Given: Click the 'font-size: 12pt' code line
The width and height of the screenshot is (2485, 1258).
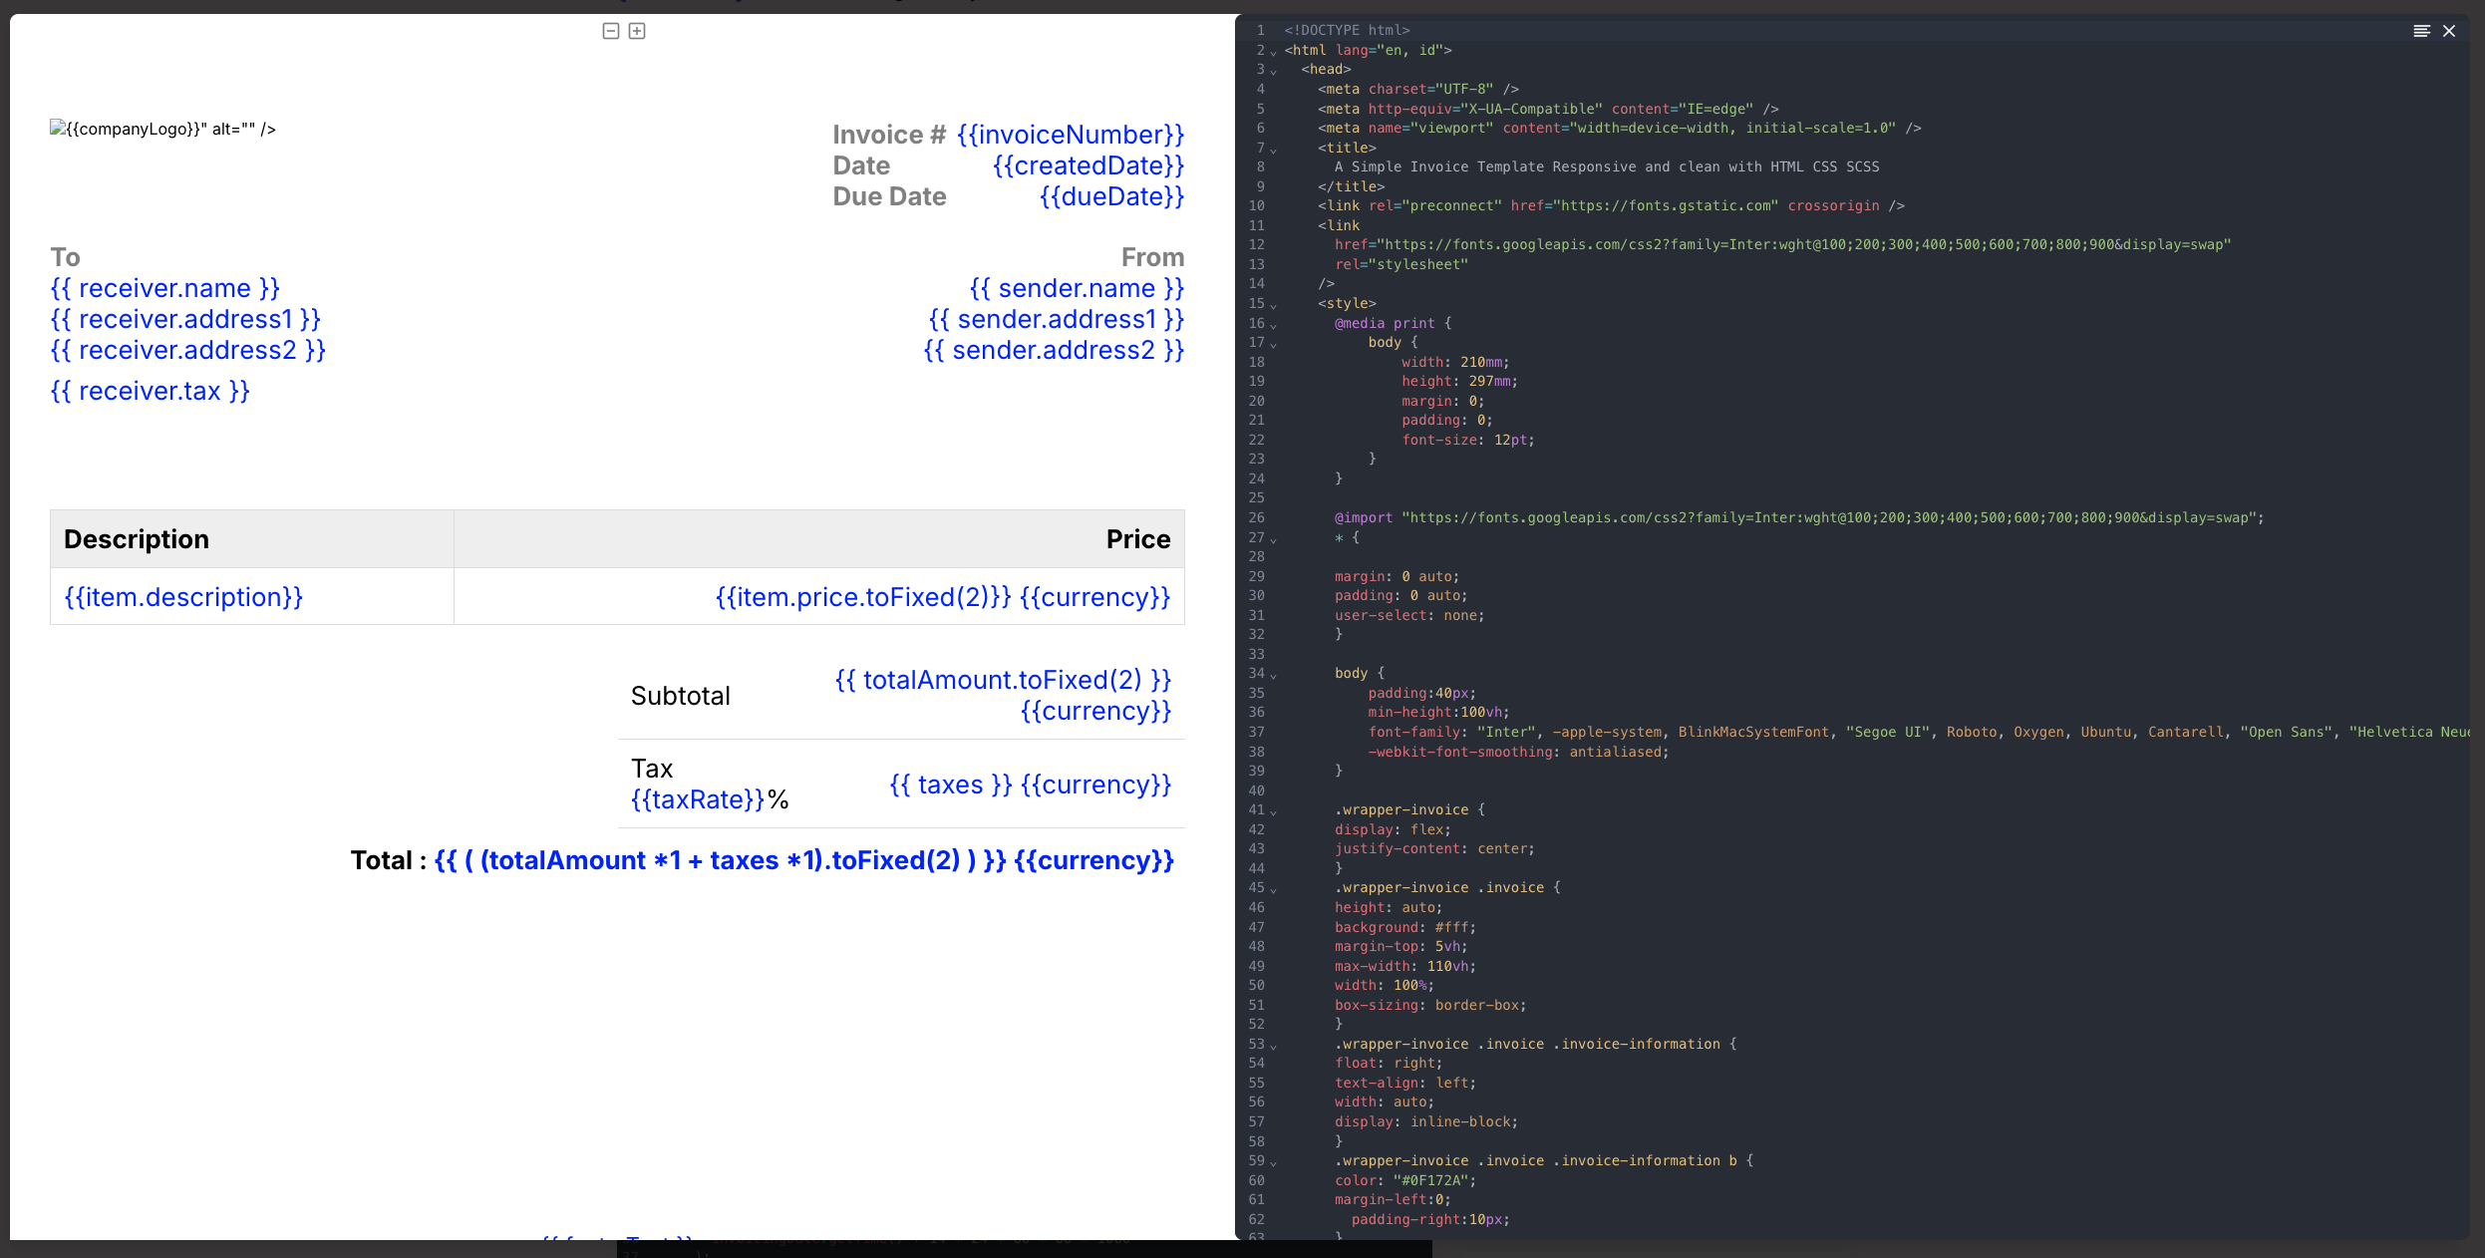Looking at the screenshot, I should click(1468, 441).
